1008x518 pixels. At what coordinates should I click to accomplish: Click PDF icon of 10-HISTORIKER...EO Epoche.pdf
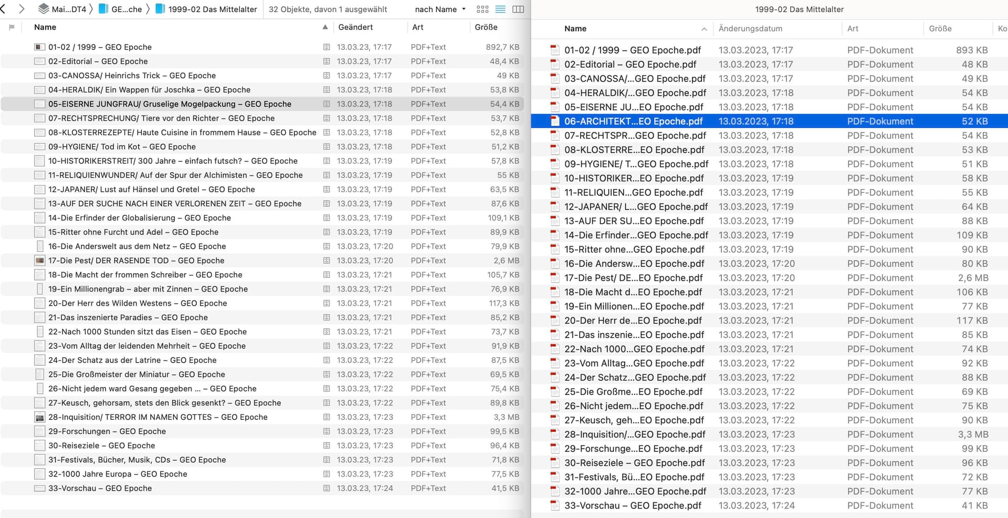click(554, 178)
